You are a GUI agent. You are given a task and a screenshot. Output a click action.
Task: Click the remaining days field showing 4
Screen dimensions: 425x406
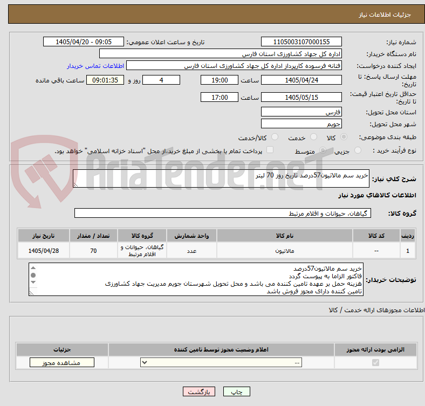[161, 80]
